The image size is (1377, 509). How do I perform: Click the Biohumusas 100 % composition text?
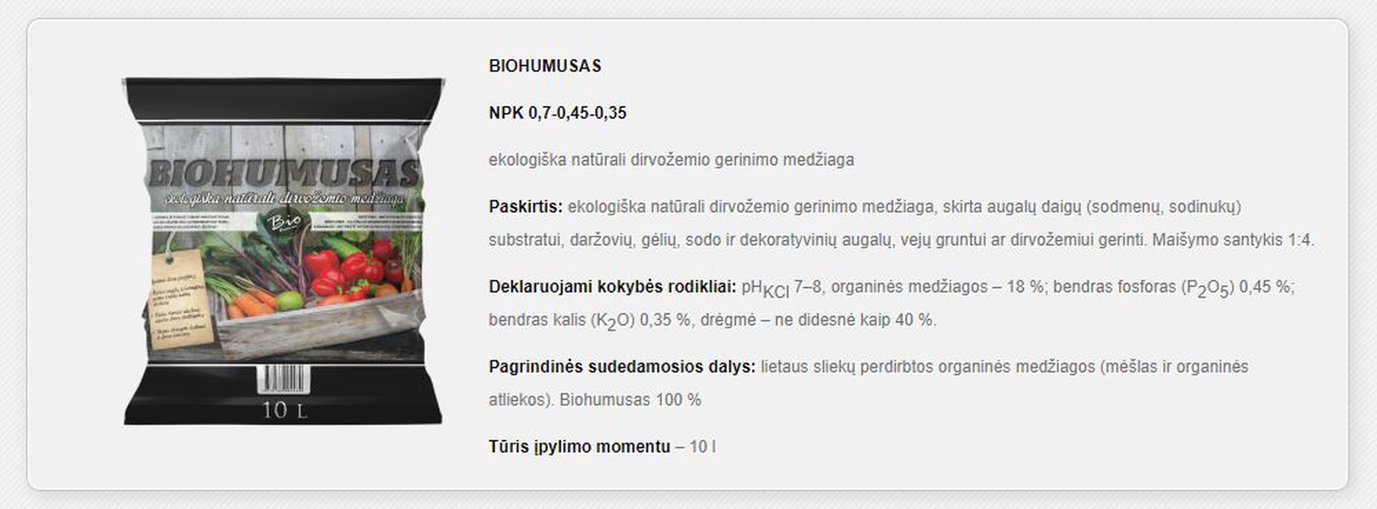630,399
